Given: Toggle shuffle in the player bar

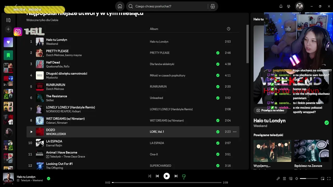Looking at the screenshot, I should [x=150, y=176].
